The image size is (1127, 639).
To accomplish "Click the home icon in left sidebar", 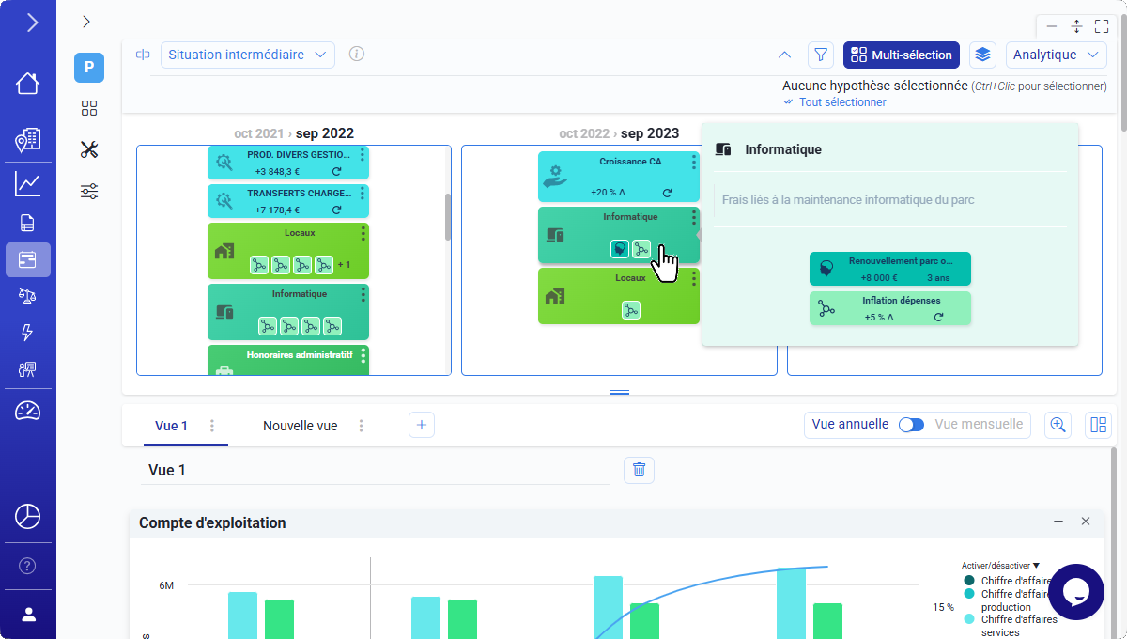I will point(27,83).
